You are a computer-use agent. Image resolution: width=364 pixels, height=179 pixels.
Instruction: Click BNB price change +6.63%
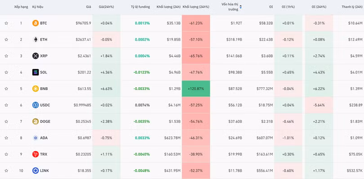(107, 89)
